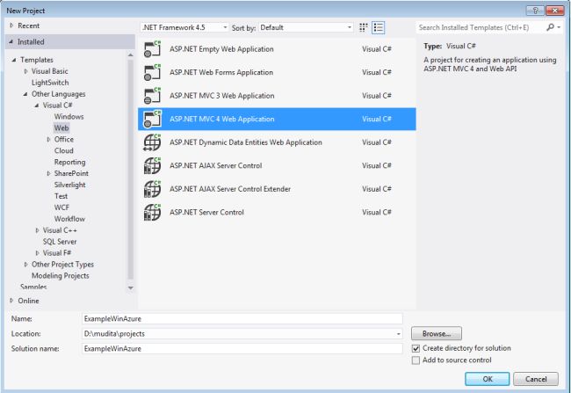This screenshot has width=571, height=393.
Task: Click the Cancel button
Action: click(536, 379)
